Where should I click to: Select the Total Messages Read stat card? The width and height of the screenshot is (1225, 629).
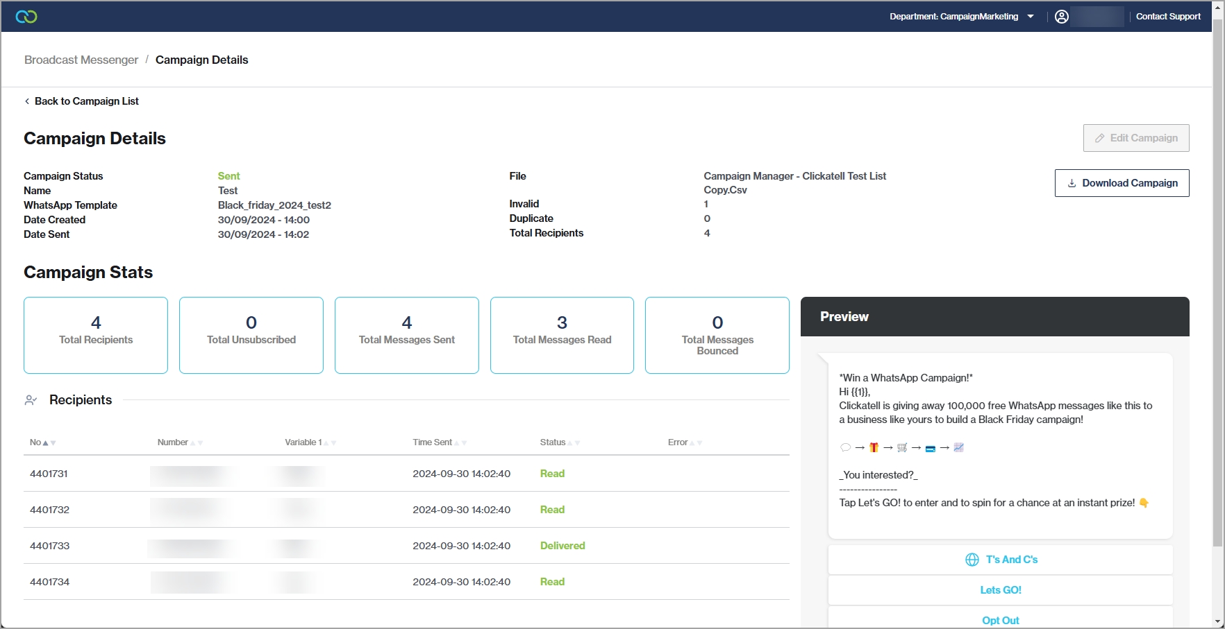click(562, 335)
